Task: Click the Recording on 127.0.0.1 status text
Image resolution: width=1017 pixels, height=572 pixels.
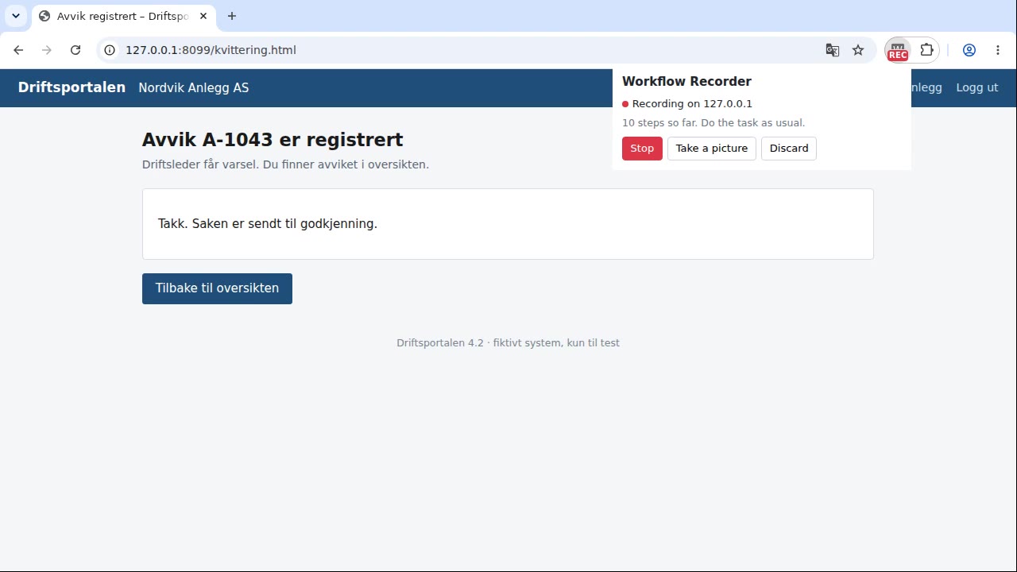Action: pyautogui.click(x=692, y=104)
